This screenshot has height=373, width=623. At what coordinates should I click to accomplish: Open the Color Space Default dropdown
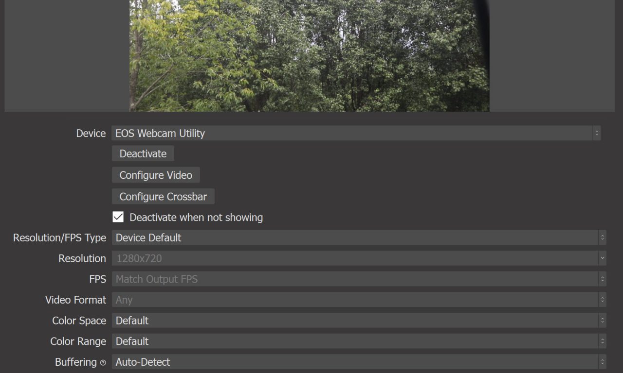click(359, 321)
